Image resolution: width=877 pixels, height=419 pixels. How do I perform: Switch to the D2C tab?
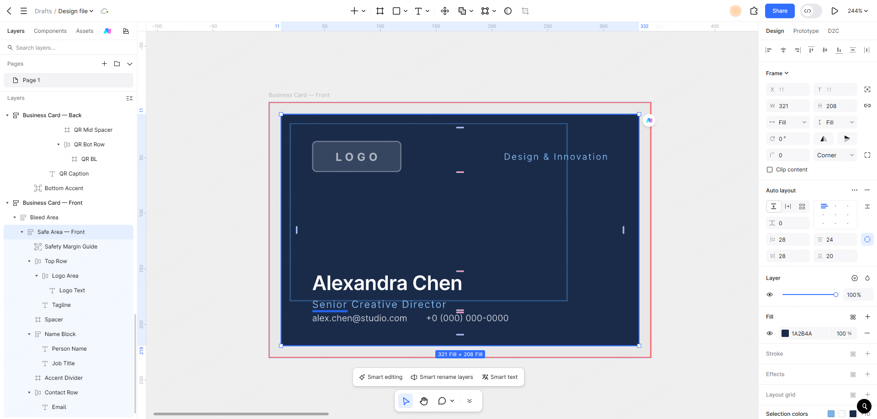pos(833,31)
